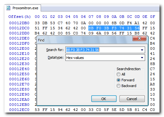This screenshot has width=164, height=117.
Task: Click the offset 00012E30 row label
Action: (x=19, y=64)
